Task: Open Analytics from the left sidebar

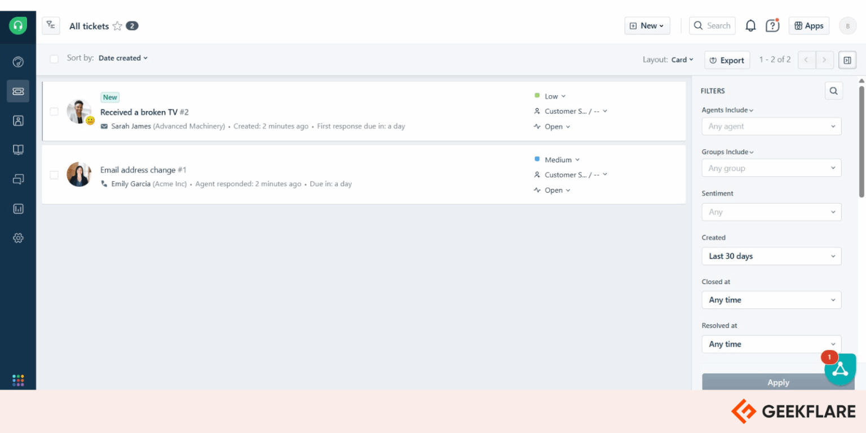Action: tap(18, 208)
